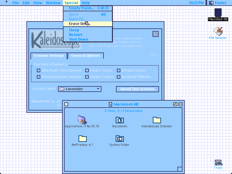The image size is (232, 174).
Task: Click the Macintosh HD window resize corner
Action: [x=180, y=169]
